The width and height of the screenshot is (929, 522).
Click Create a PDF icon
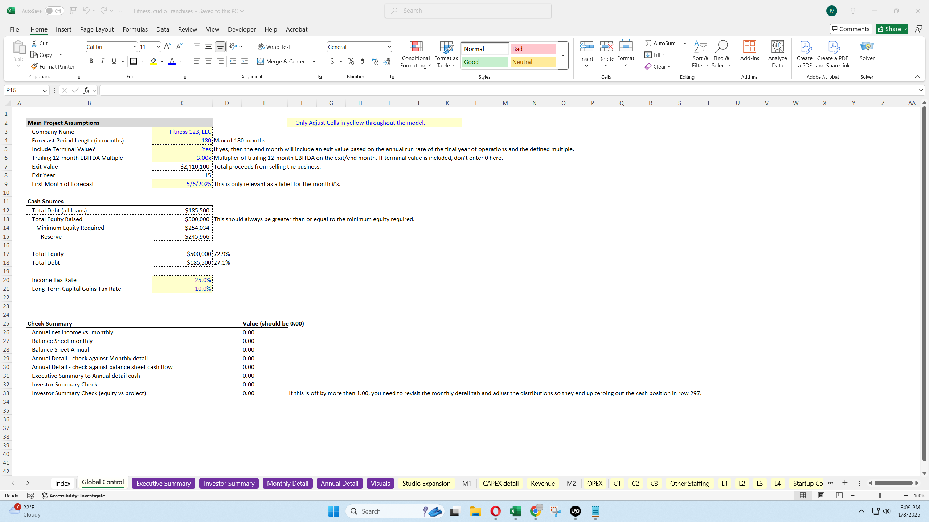[805, 54]
